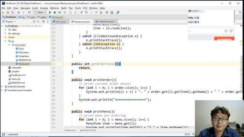Click the Save All toolbar icon
Image resolution: width=244 pixels, height=137 pixels.
[x=8, y=13]
